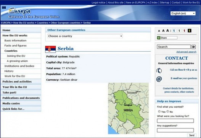Viewport: 201px width, 138px height.
Task: Open Joining the EU sidebar item
Action: tap(21, 56)
